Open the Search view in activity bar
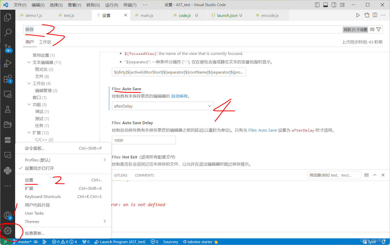390x245 pixels. tap(8, 32)
